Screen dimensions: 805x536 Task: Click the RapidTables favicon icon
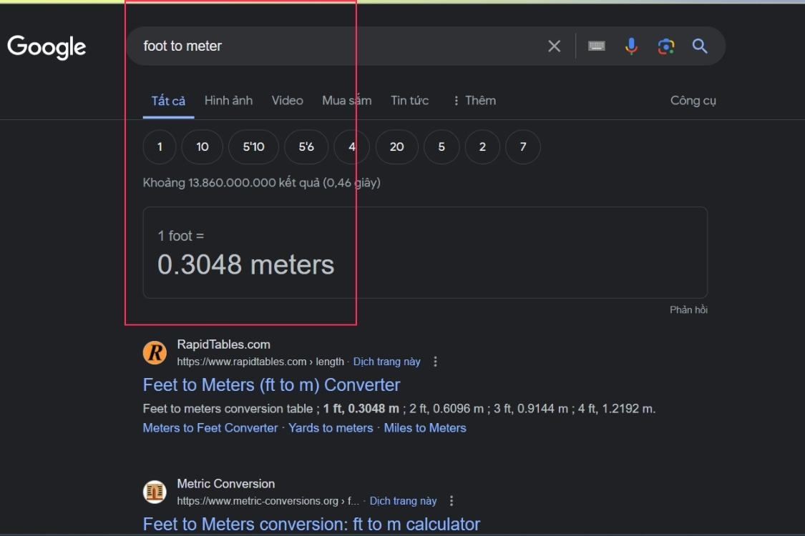155,353
